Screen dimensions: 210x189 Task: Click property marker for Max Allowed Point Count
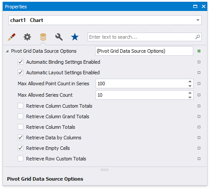tap(199, 84)
